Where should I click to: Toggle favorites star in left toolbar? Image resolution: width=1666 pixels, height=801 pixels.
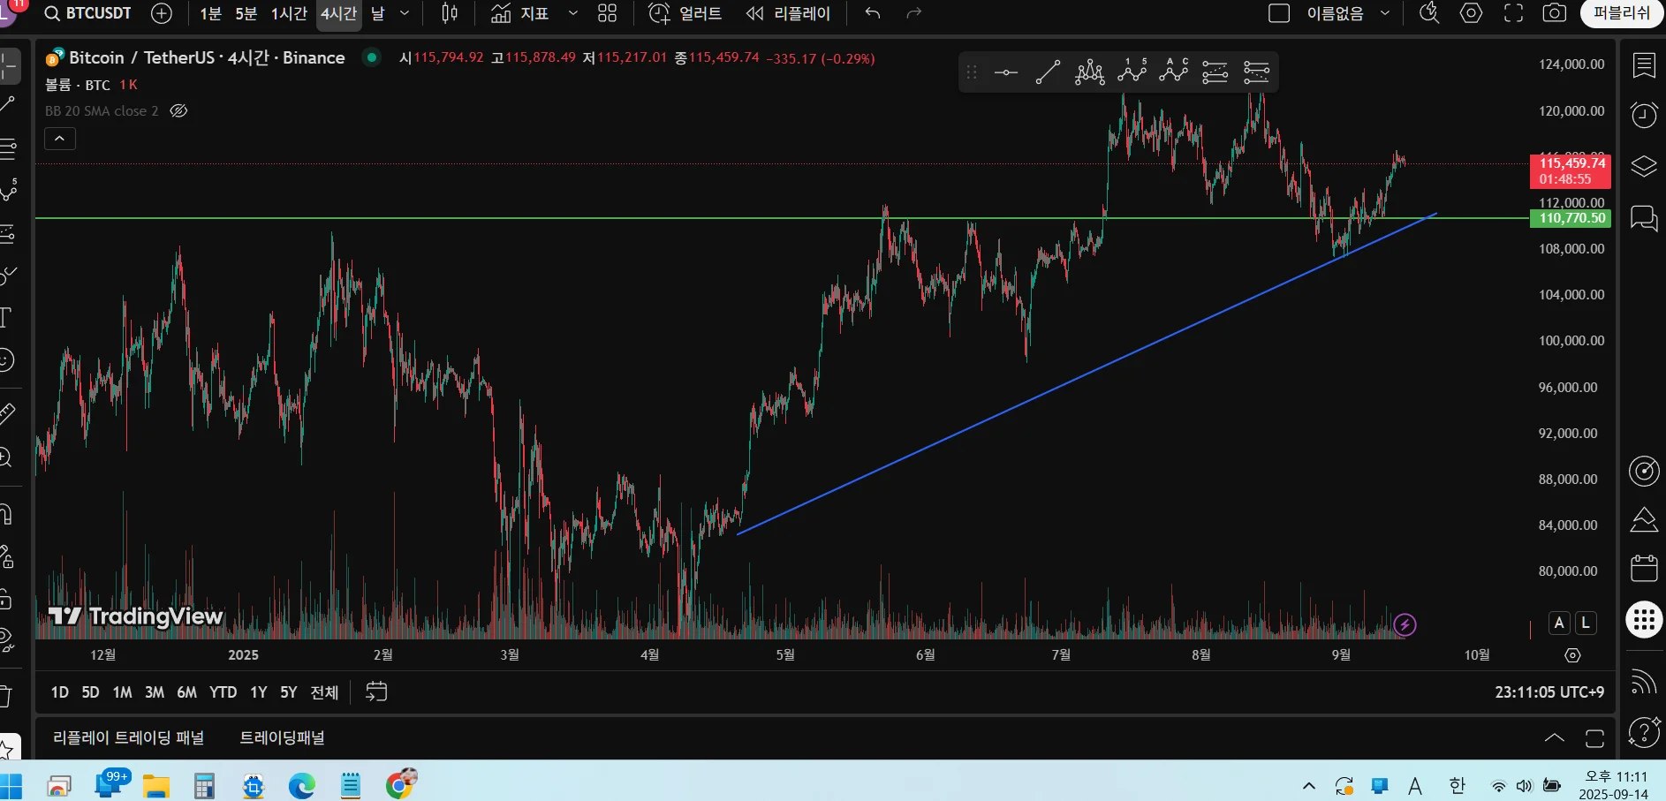(x=6, y=749)
